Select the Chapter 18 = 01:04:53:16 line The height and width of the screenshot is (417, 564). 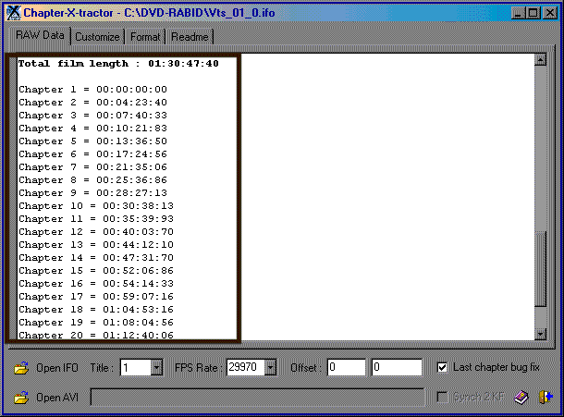96,310
